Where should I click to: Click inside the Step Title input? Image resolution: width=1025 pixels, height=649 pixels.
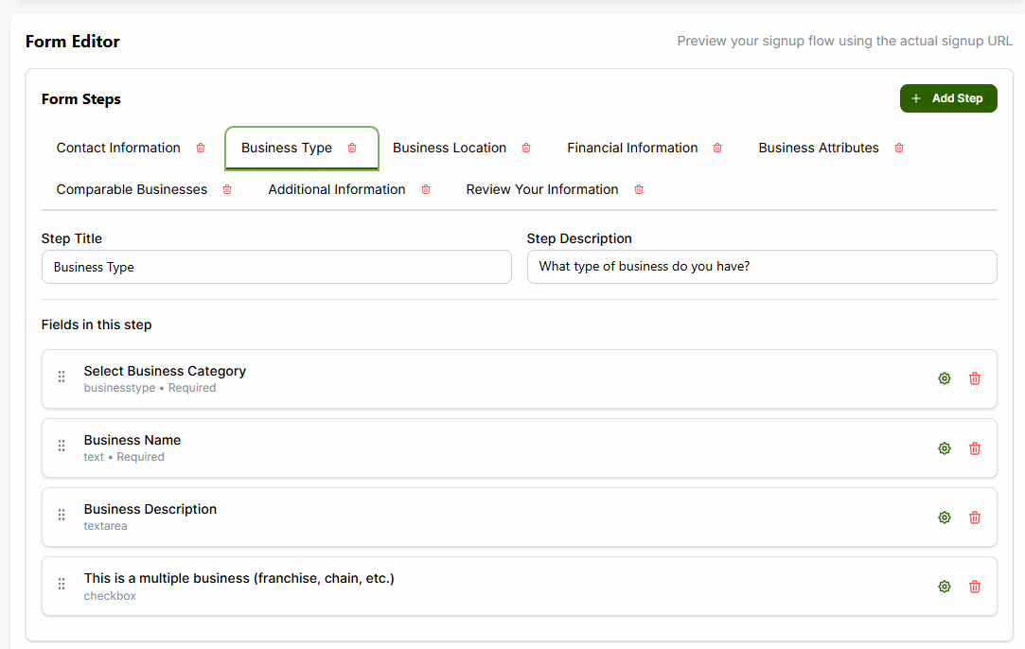click(274, 266)
